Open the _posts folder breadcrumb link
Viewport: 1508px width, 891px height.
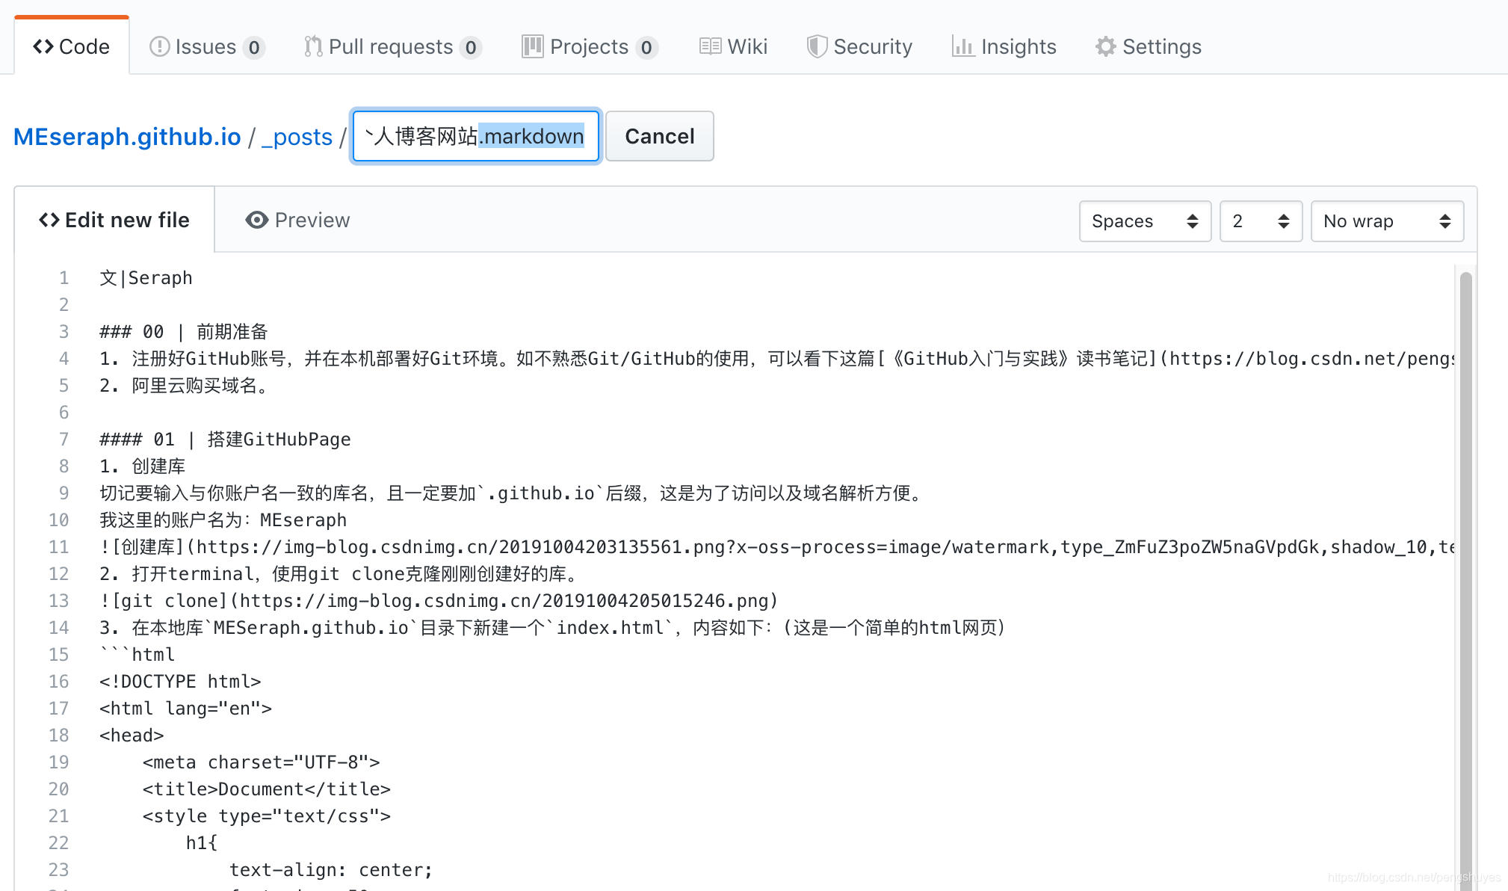click(x=297, y=137)
